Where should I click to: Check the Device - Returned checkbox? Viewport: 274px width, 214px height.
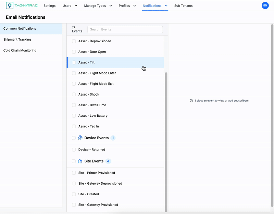pos(74,149)
